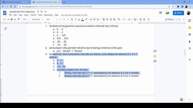Decrease the indent

tap(141, 19)
